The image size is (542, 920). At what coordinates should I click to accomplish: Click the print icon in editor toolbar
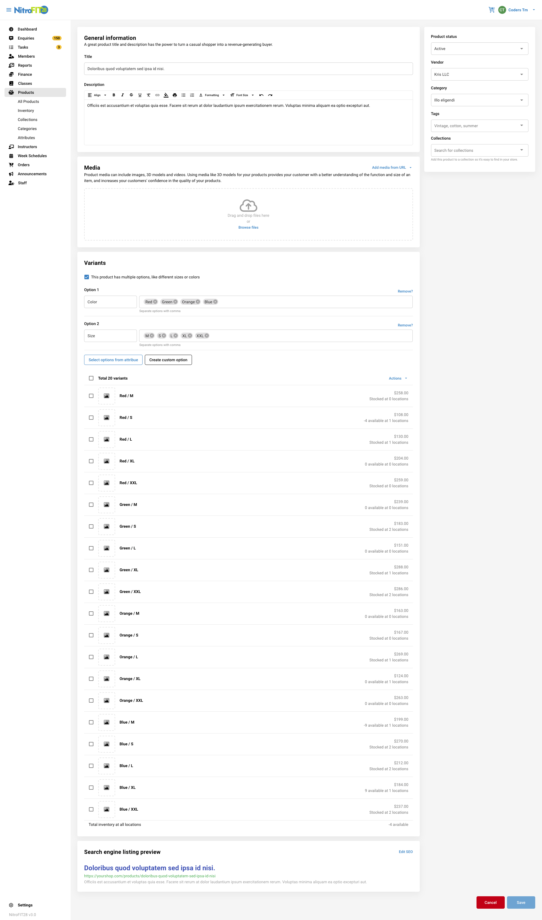(174, 95)
